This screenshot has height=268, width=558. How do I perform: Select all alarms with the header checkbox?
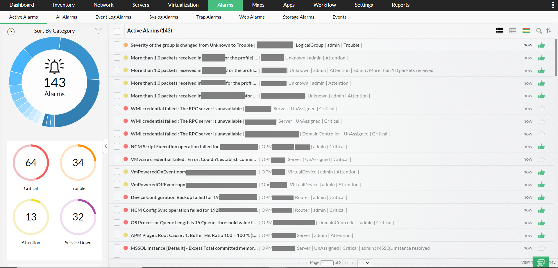pyautogui.click(x=117, y=31)
